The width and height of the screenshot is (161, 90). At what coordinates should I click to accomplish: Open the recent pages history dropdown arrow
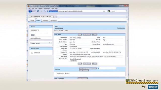pyautogui.click(x=35, y=11)
